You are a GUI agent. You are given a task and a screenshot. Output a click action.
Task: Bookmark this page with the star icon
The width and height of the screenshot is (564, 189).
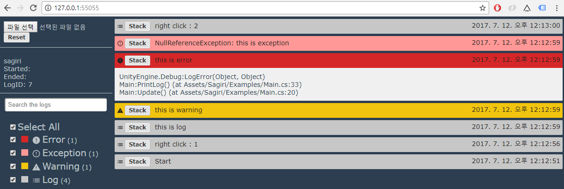[483, 8]
